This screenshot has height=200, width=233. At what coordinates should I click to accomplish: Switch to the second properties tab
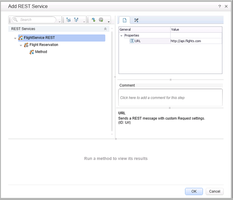pos(136,20)
